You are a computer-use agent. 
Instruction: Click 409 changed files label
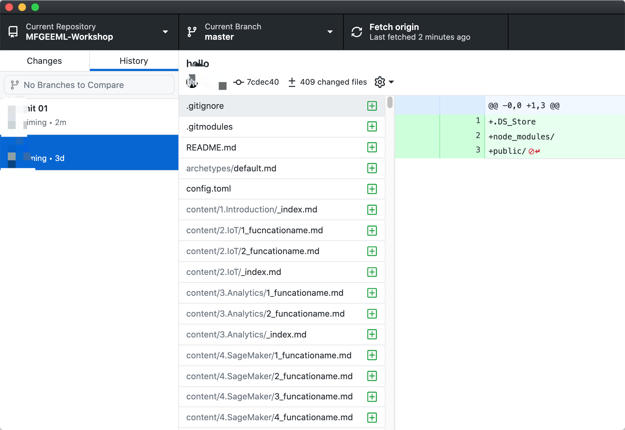(333, 82)
